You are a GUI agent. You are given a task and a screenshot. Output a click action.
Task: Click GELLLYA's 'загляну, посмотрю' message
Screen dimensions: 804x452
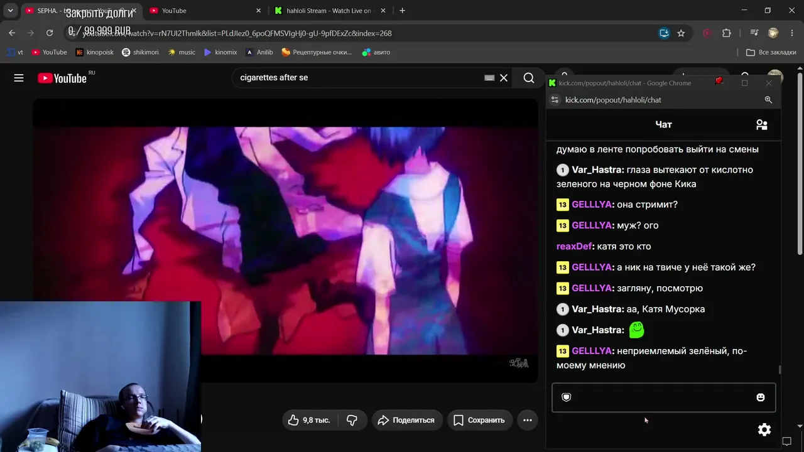click(x=660, y=288)
